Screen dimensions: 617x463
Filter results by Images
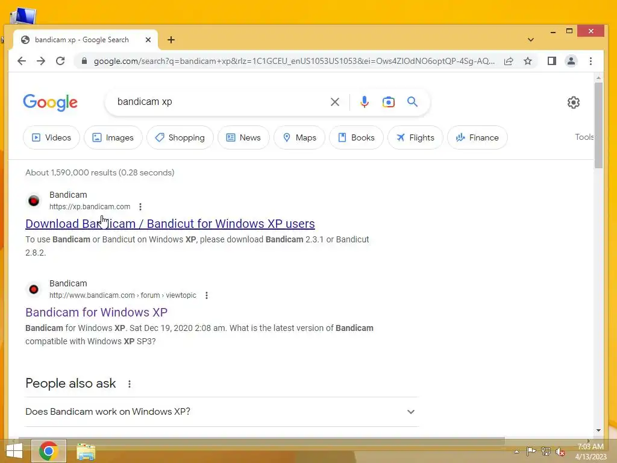coord(113,137)
